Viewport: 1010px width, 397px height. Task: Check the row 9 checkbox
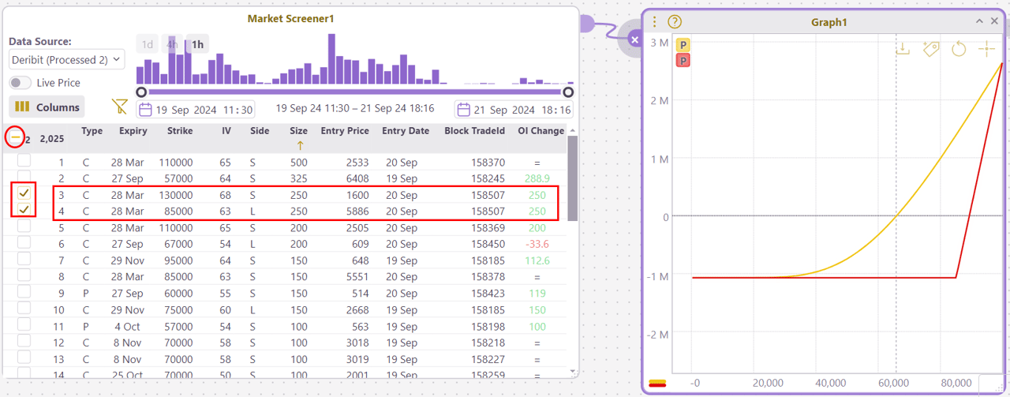[x=24, y=292]
